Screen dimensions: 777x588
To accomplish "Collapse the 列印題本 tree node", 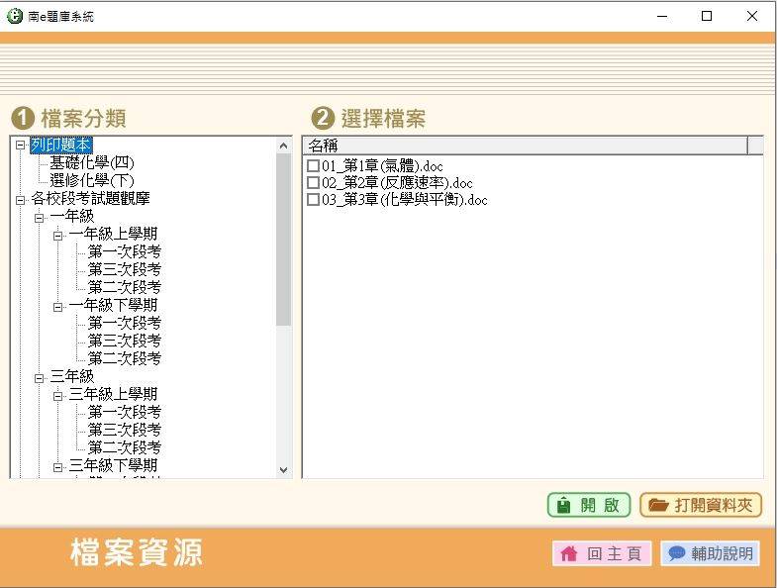I will [x=21, y=146].
